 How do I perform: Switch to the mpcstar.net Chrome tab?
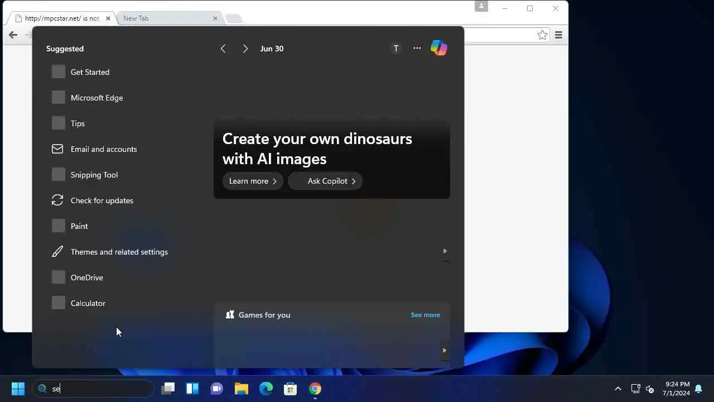pos(62,18)
